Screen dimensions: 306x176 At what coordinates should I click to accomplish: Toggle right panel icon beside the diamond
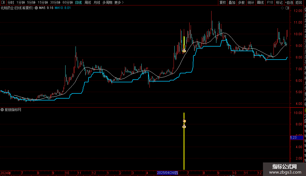pos(287,8)
